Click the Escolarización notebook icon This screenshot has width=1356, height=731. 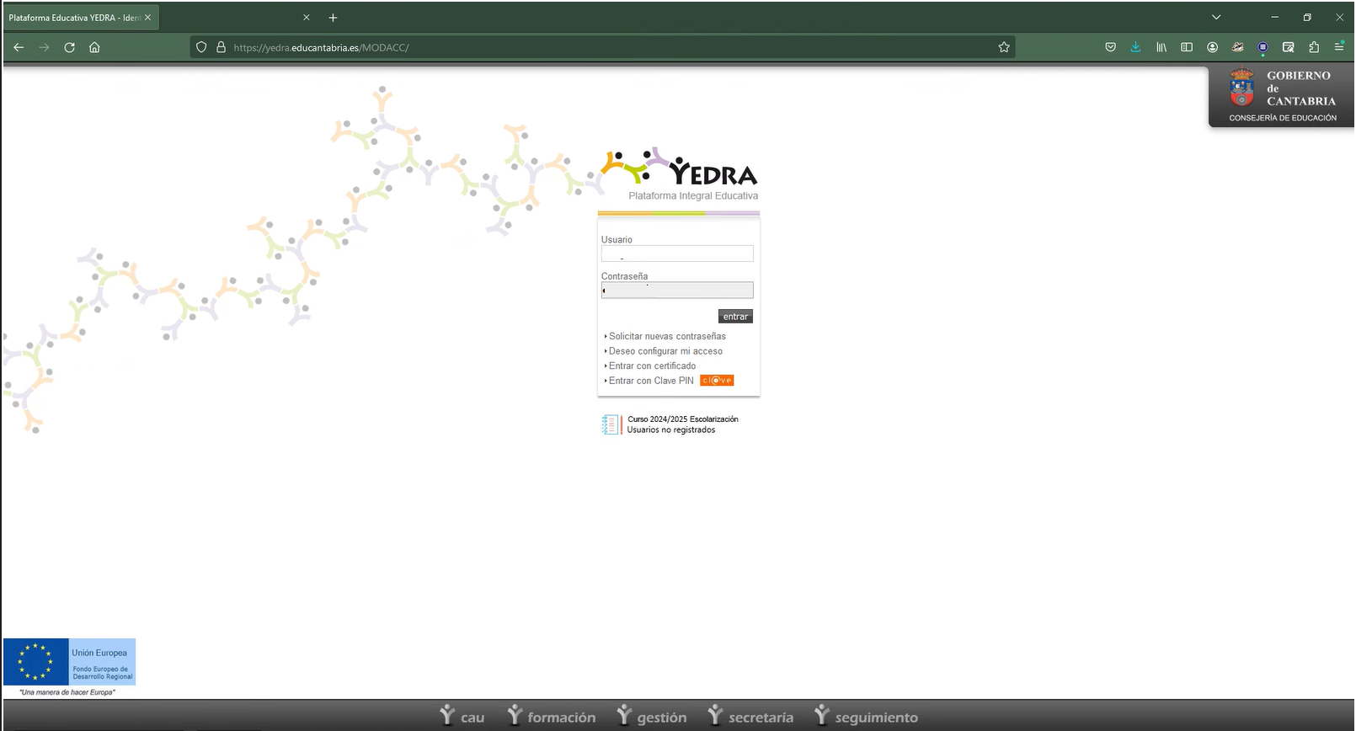611,424
